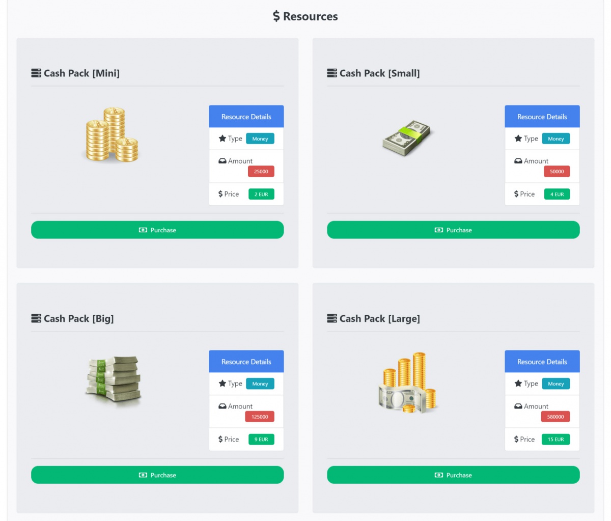The width and height of the screenshot is (611, 521).
Task: Click the inbox icon in Small pack Amount row
Action: [518, 161]
